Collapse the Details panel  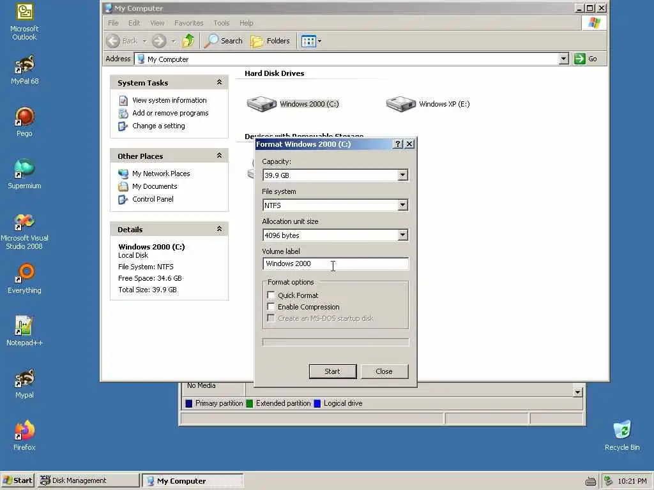pyautogui.click(x=219, y=229)
